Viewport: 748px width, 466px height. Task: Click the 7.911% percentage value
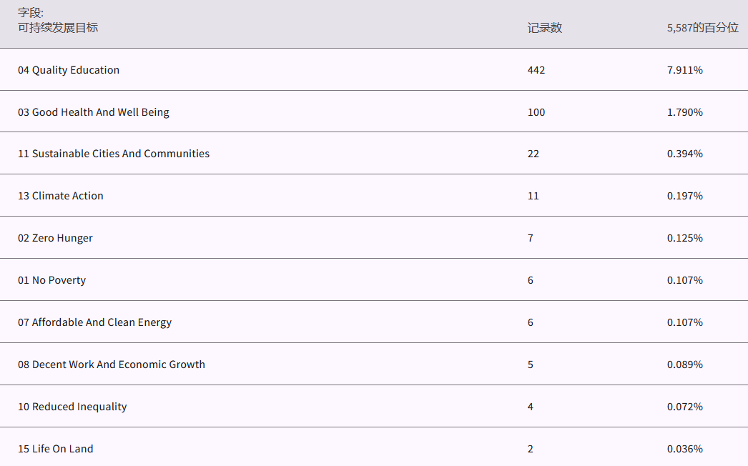(684, 70)
